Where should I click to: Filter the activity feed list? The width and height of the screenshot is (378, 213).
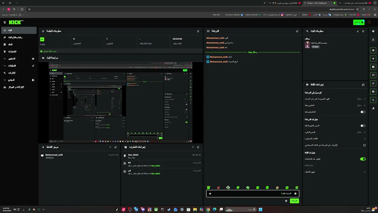click(x=110, y=147)
